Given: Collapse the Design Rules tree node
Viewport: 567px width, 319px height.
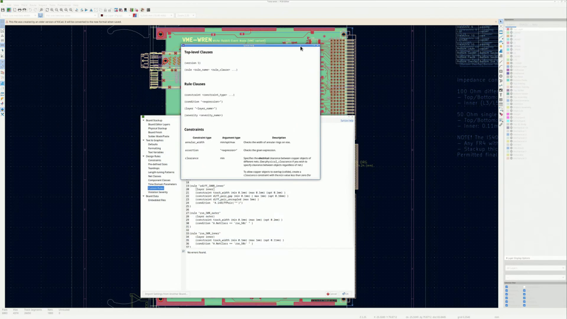Looking at the screenshot, I should (x=143, y=156).
